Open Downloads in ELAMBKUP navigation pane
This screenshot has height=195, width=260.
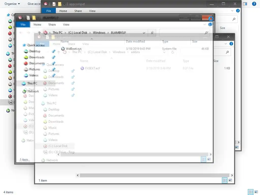(37, 57)
